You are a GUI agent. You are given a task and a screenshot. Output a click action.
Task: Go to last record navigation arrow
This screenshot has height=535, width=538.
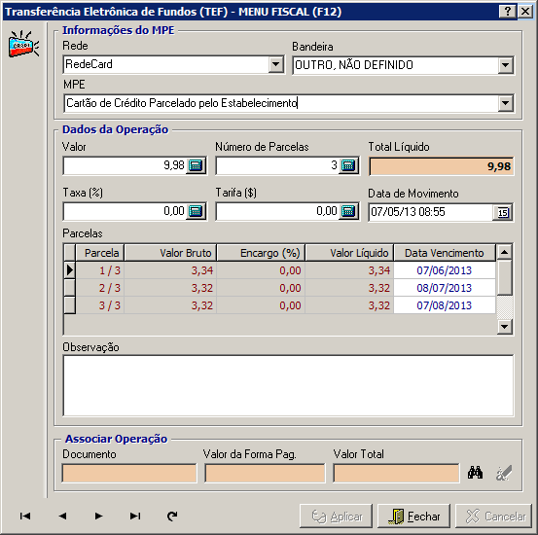coord(135,516)
